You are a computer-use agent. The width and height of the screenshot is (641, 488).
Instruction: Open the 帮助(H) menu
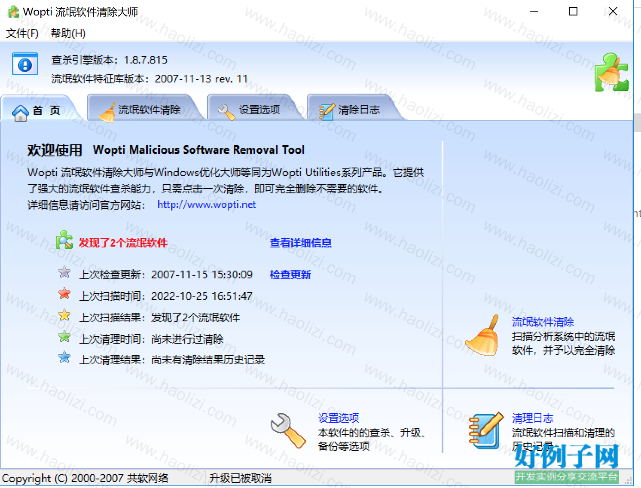pyautogui.click(x=68, y=33)
